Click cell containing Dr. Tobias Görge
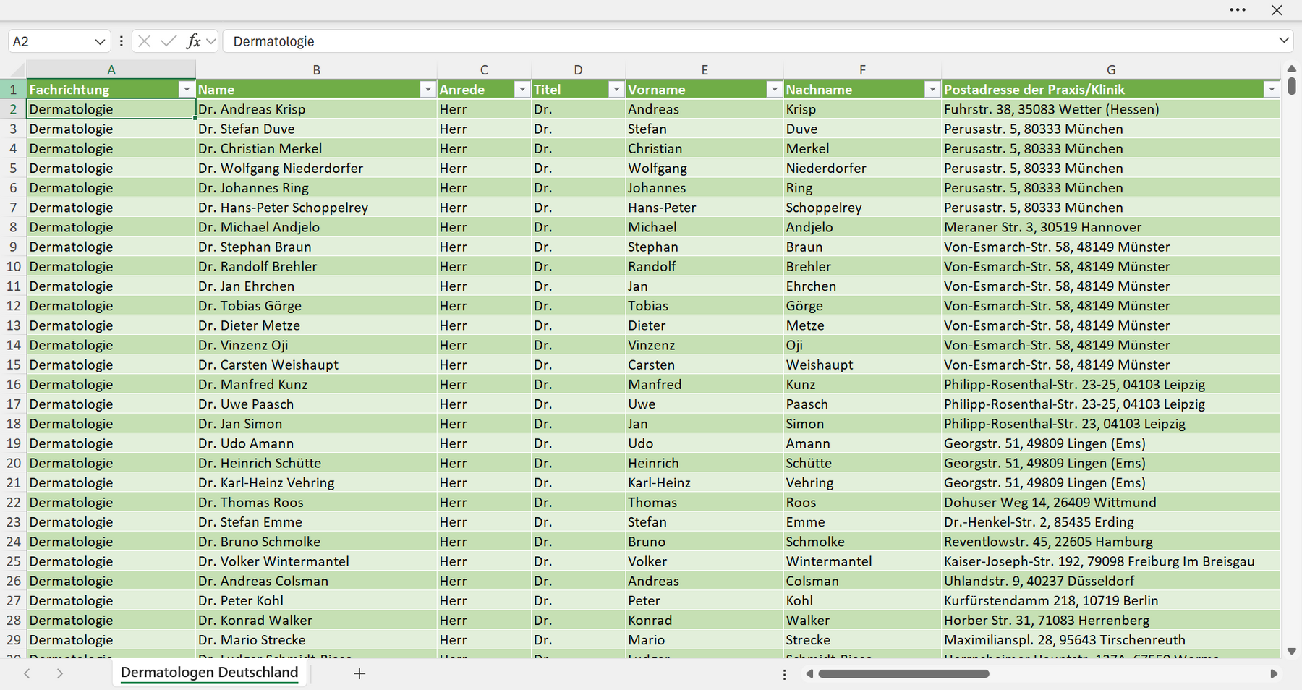This screenshot has width=1302, height=690. (x=316, y=306)
